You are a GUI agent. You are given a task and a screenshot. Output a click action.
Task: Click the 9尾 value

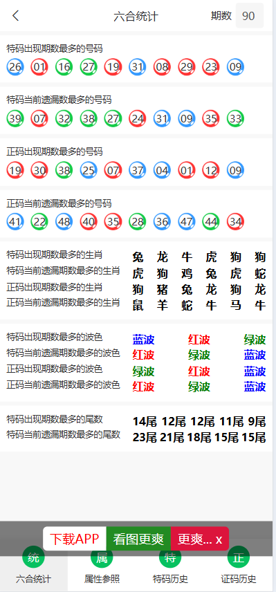click(257, 421)
